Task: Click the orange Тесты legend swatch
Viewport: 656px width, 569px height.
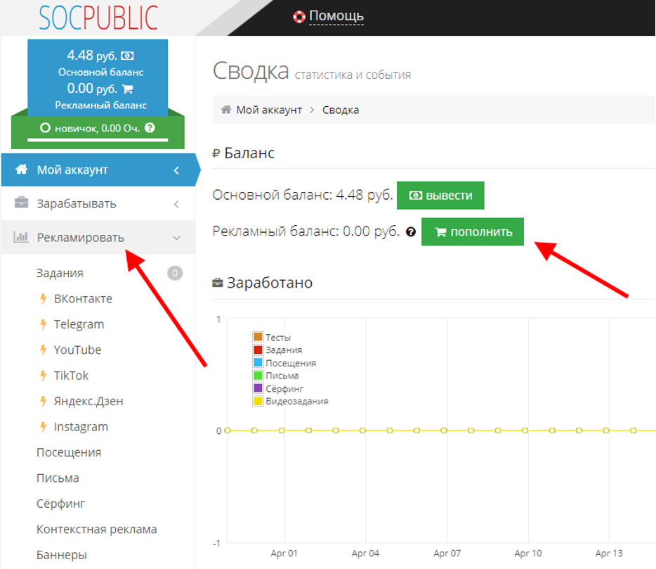Action: [x=258, y=337]
